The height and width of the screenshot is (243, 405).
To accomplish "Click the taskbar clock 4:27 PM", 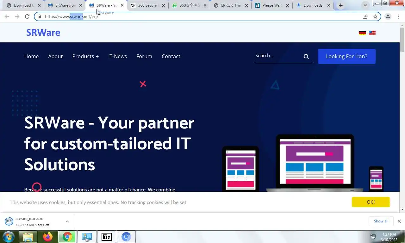I will tap(389, 234).
